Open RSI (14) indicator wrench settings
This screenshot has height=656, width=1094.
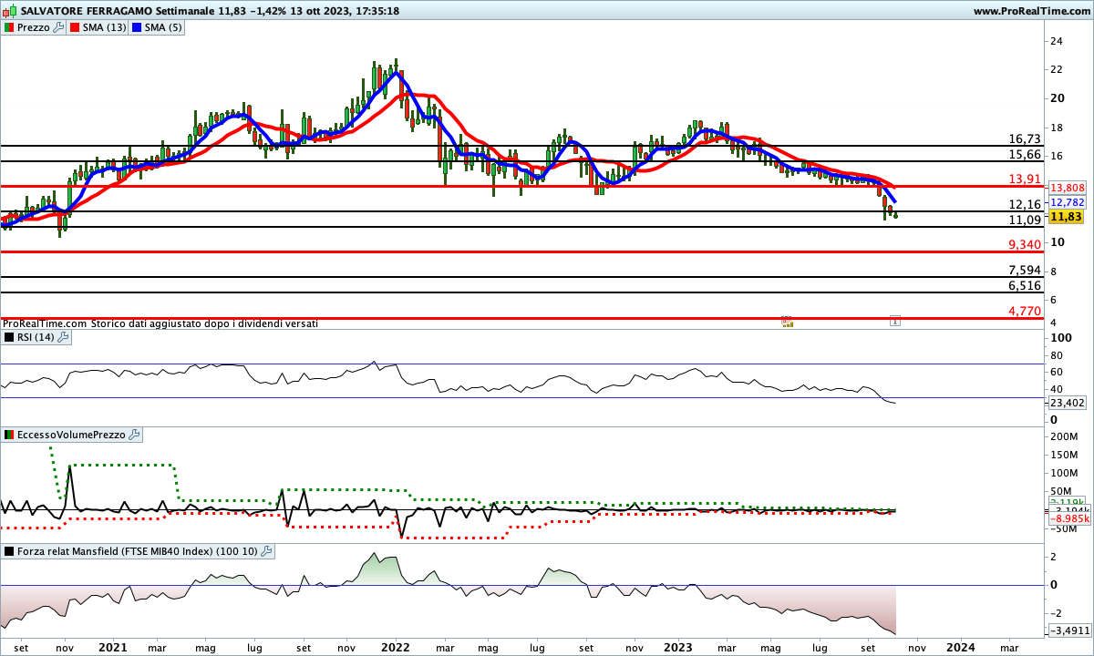pos(63,337)
